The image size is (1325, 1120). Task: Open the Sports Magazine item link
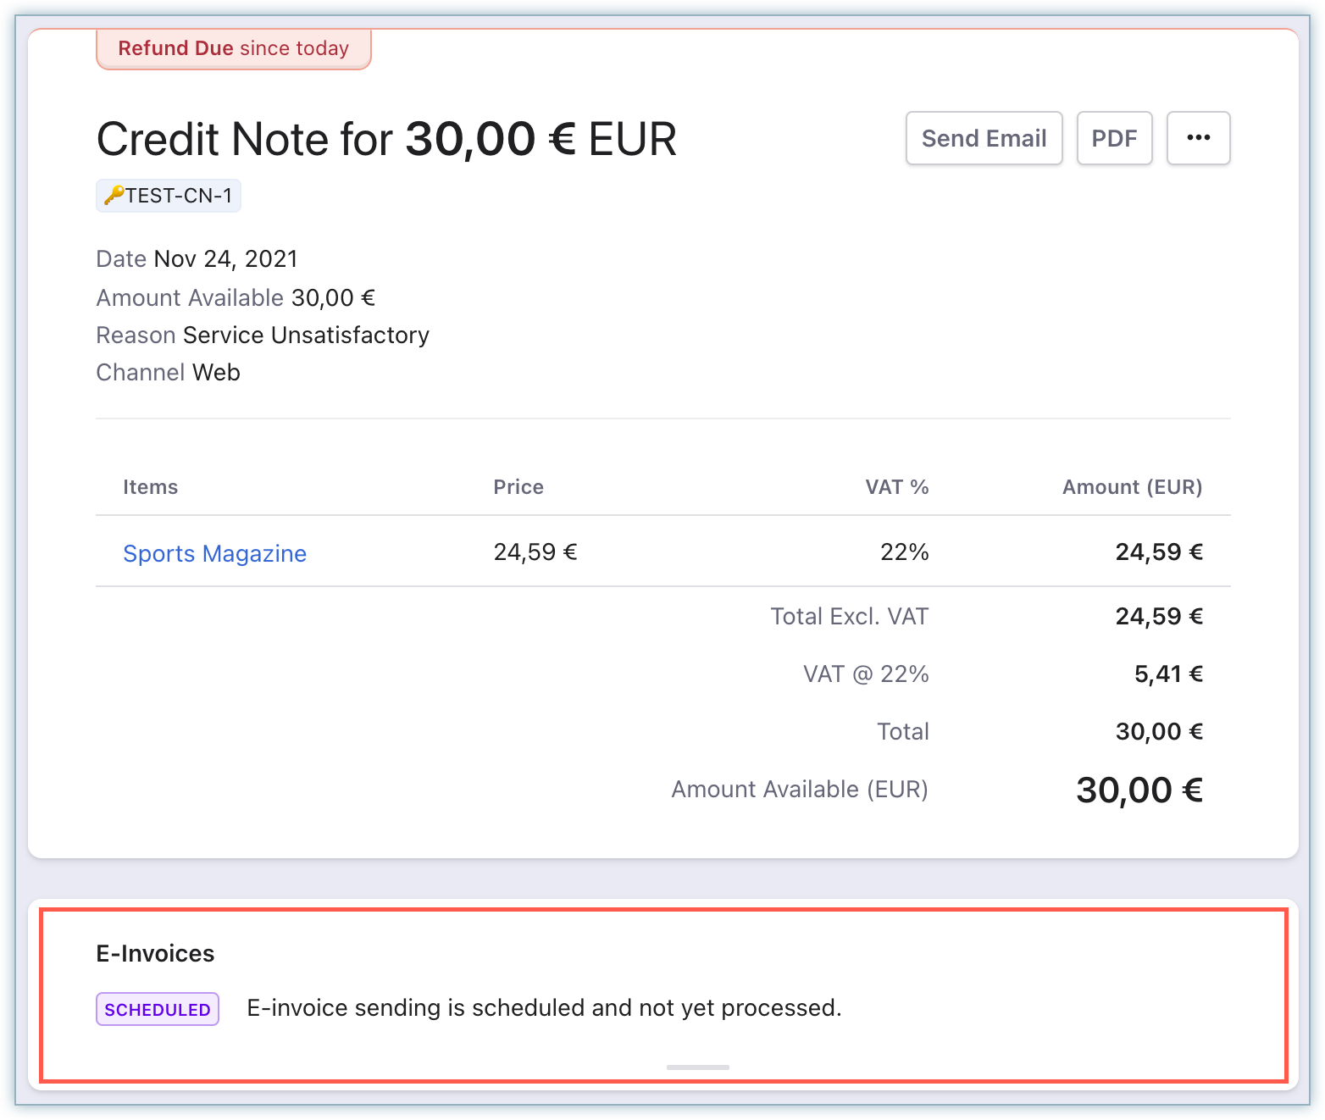214,553
